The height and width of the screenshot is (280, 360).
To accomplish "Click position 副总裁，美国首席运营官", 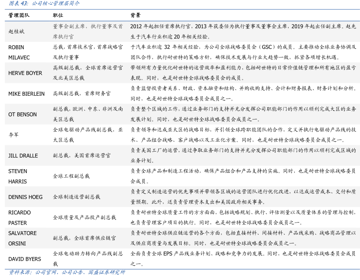I will (82, 156).
